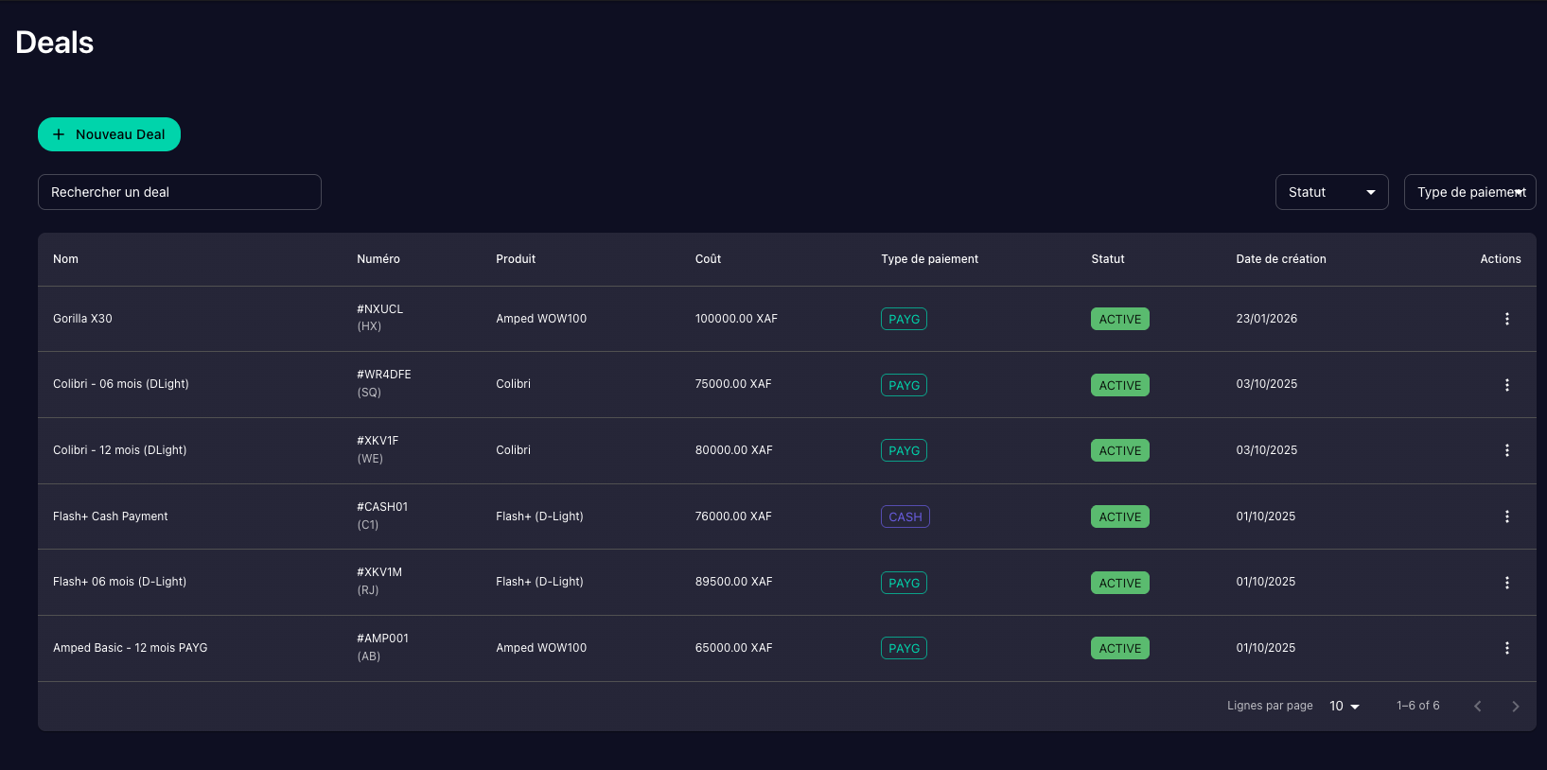
Task: Change the Lignes par page selector
Action: (x=1344, y=707)
